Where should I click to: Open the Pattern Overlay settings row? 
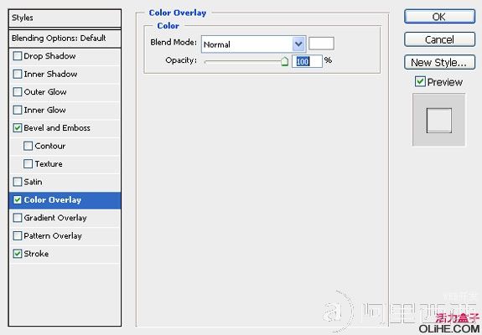click(65, 236)
